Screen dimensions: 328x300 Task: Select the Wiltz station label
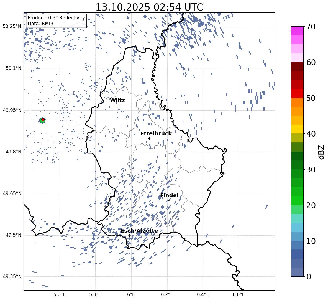point(117,100)
